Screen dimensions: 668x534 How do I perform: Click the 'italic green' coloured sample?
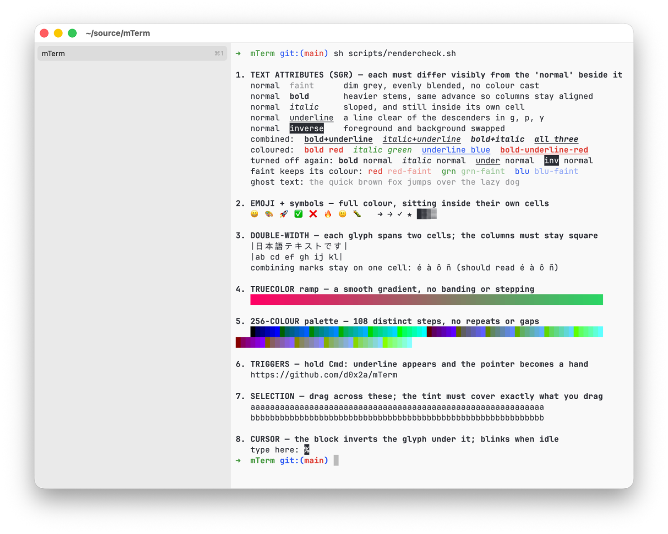[x=383, y=150]
